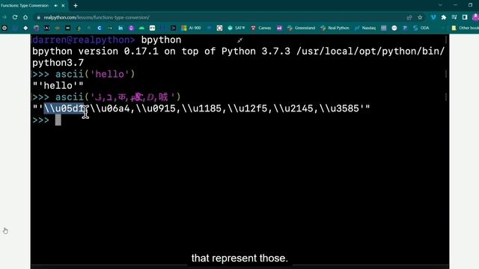Open the Greenstand bookmark

[301, 28]
